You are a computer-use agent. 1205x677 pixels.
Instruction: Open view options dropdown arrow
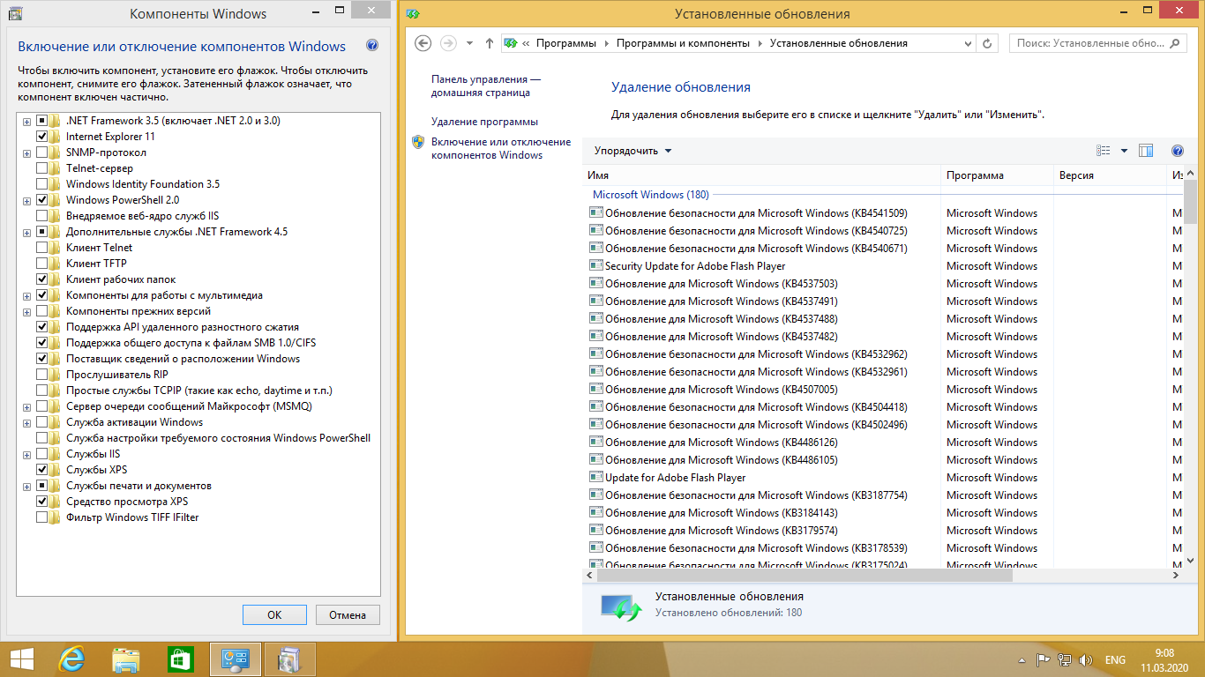(1124, 151)
